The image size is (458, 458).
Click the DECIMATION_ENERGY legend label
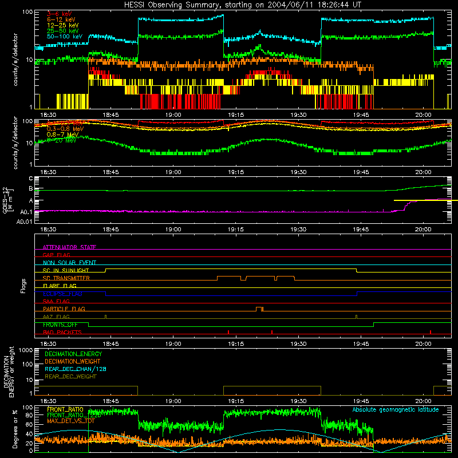tap(73, 354)
